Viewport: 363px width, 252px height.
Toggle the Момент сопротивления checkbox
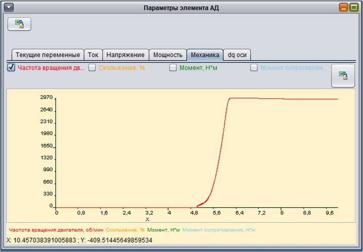254,67
